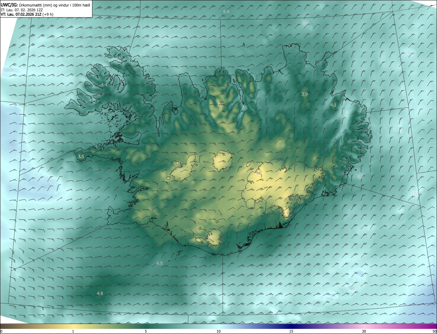Screen dimensions: 437x334
Task: Click the 3.5 value label on the Snæfellsnes peninsula
Action: [x=81, y=156]
